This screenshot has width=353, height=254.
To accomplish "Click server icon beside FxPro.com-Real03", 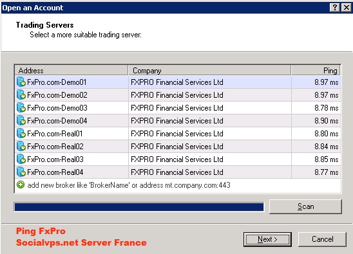I will point(21,159).
